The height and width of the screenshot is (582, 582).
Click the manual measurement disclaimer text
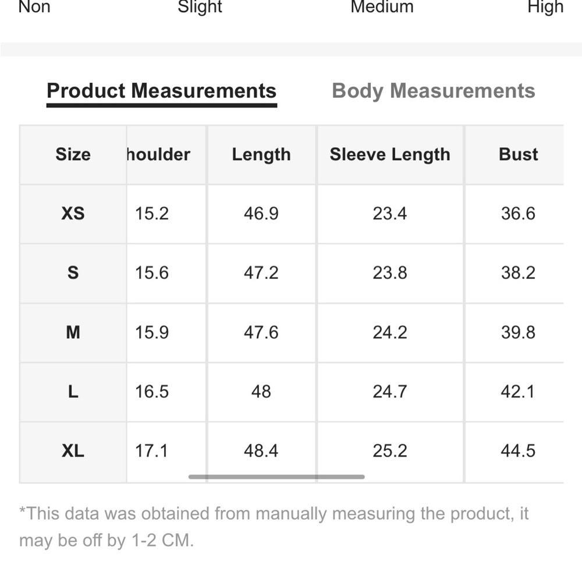coord(274,527)
